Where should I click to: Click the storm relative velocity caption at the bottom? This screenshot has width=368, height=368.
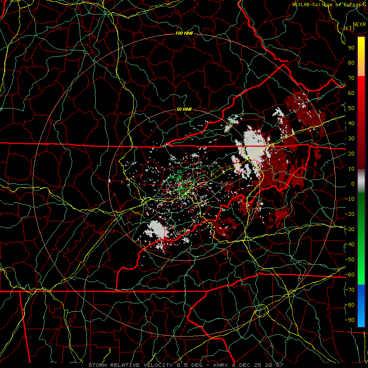tap(186, 365)
